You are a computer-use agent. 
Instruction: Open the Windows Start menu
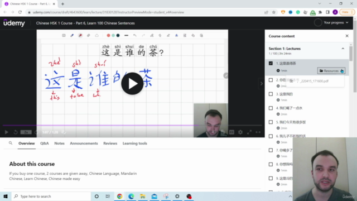point(6,196)
